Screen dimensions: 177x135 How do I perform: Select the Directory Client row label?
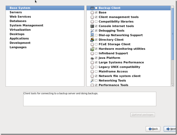click(x=111, y=40)
